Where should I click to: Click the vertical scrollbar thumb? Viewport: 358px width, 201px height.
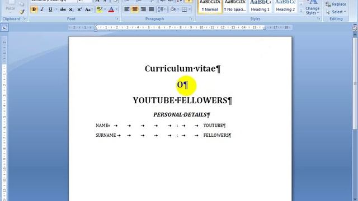tap(355, 84)
